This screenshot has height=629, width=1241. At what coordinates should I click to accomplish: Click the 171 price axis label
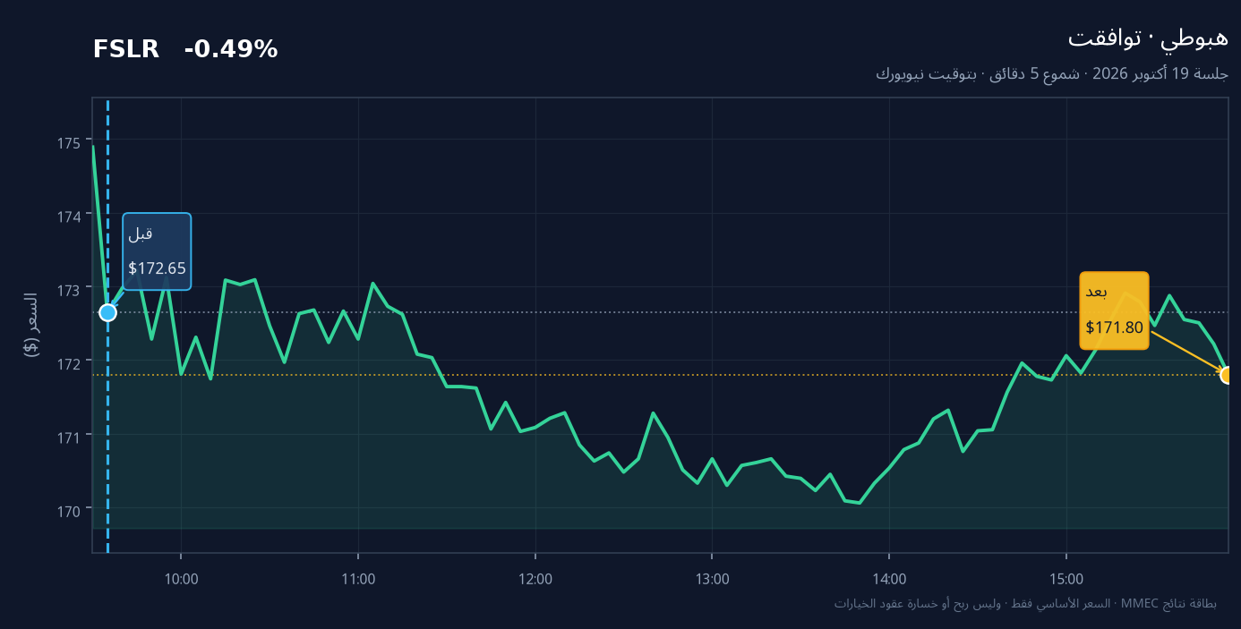point(69,437)
